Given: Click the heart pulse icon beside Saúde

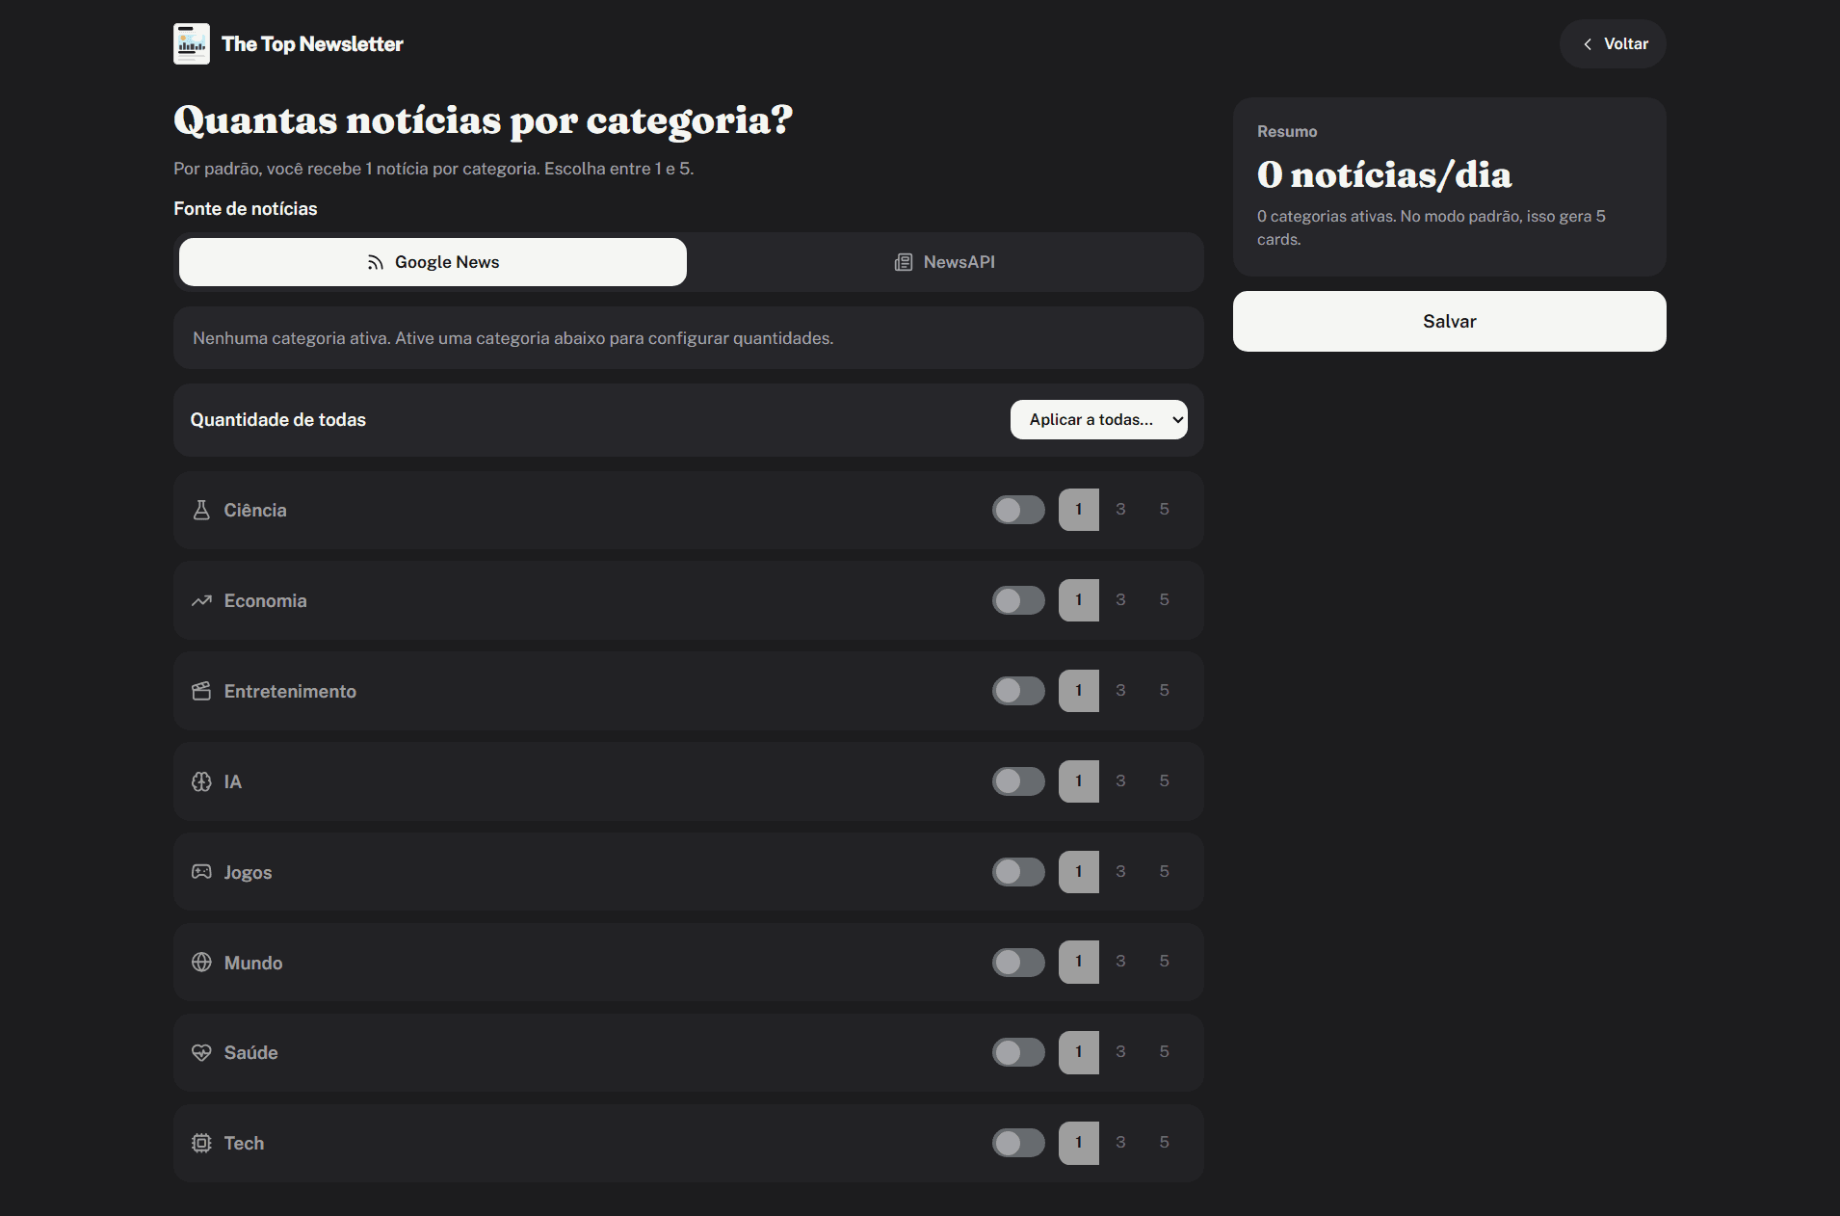Looking at the screenshot, I should [201, 1052].
